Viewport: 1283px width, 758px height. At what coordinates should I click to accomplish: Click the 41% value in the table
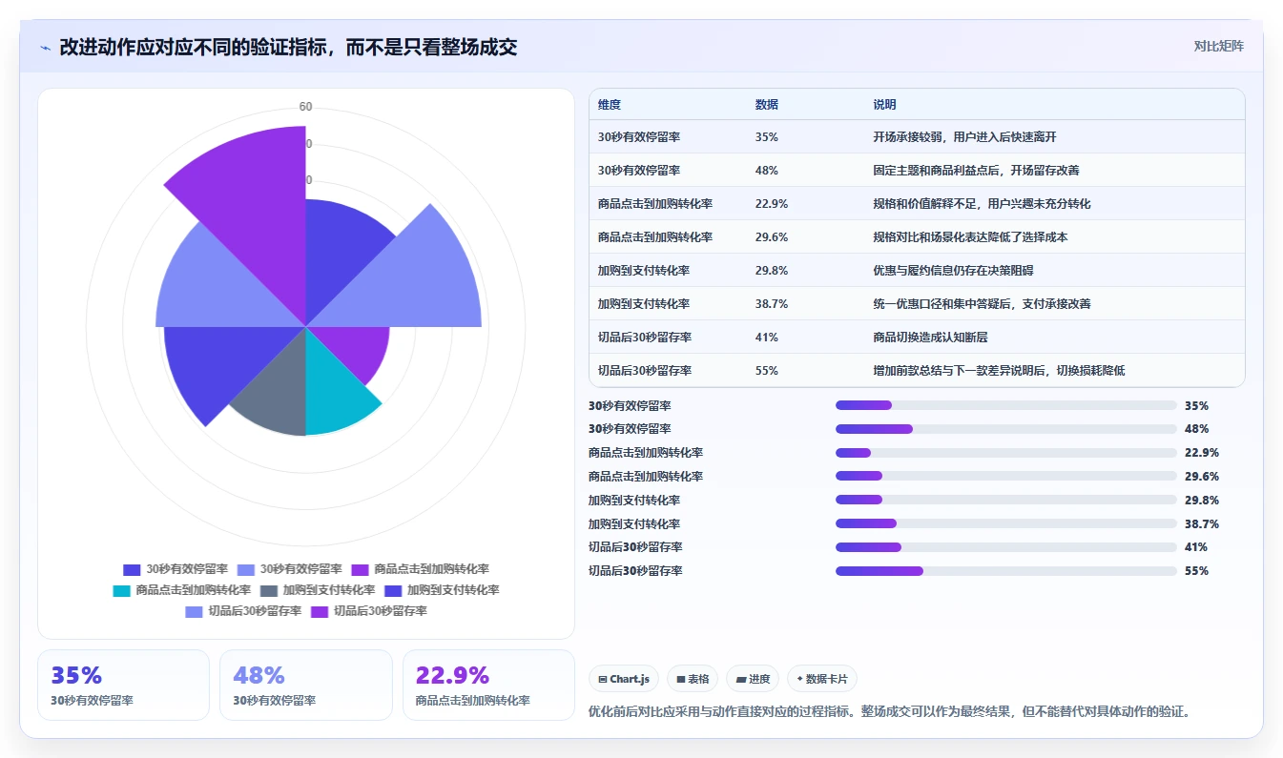tap(766, 338)
